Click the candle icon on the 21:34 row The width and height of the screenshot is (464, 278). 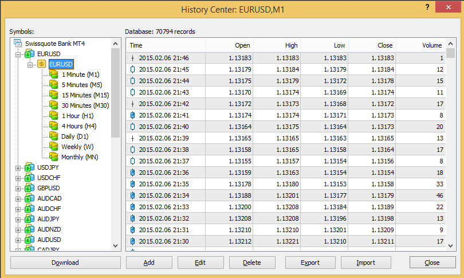pos(132,195)
